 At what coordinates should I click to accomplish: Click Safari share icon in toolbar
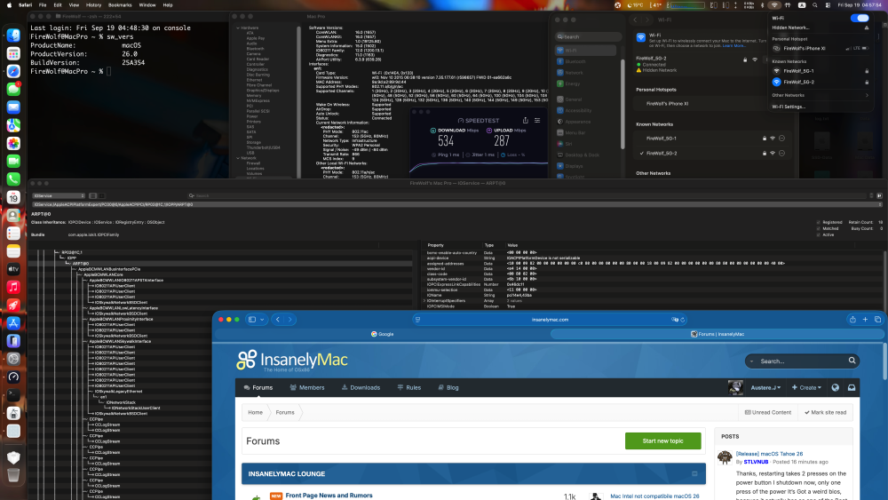point(852,320)
